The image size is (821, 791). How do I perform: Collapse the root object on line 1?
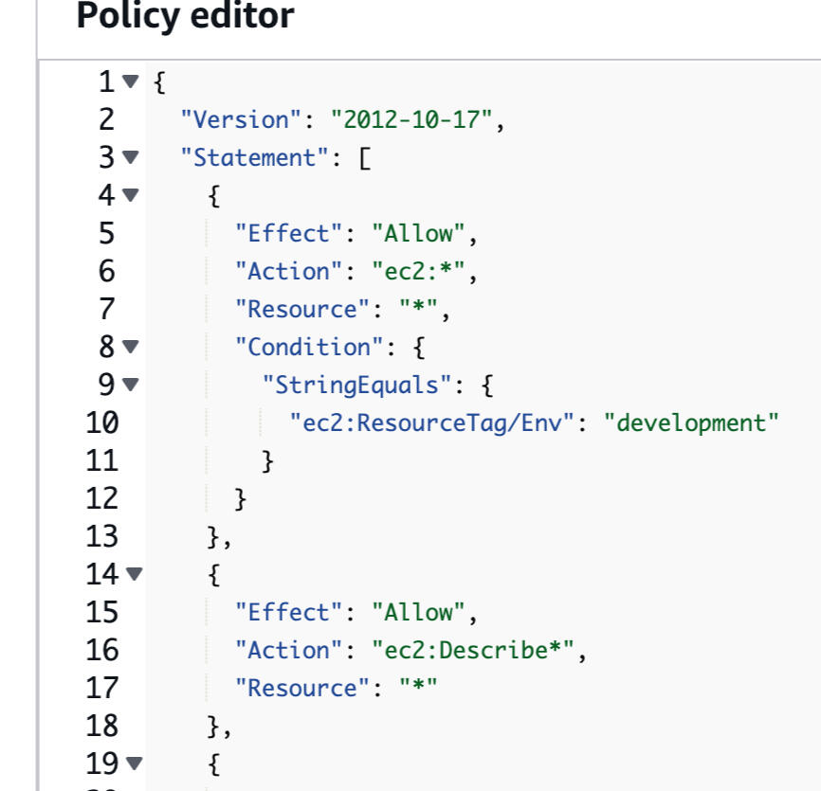pos(131,82)
